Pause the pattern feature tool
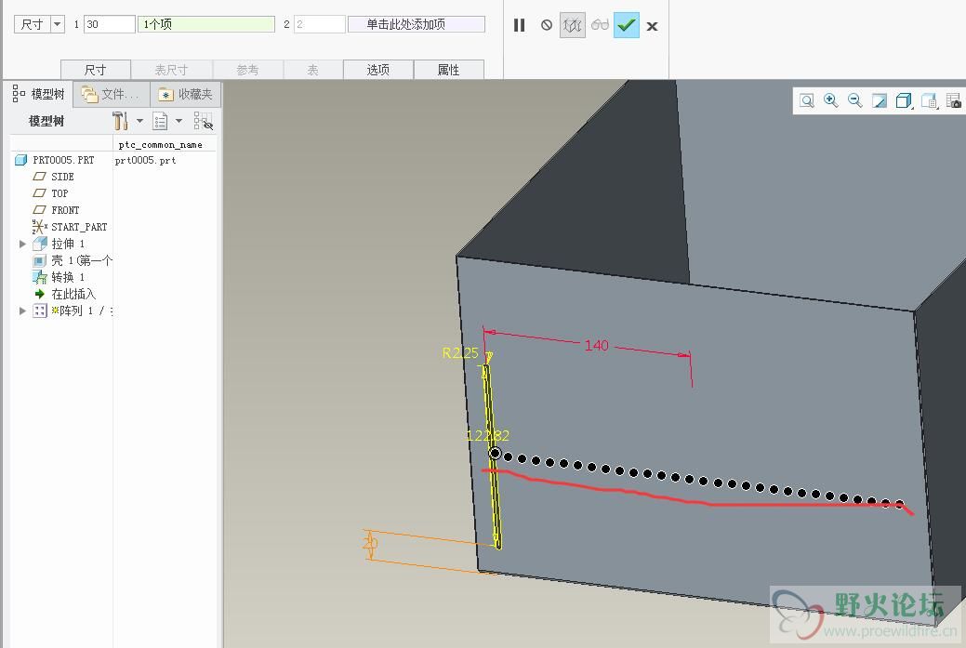Image resolution: width=966 pixels, height=648 pixels. pyautogui.click(x=520, y=25)
